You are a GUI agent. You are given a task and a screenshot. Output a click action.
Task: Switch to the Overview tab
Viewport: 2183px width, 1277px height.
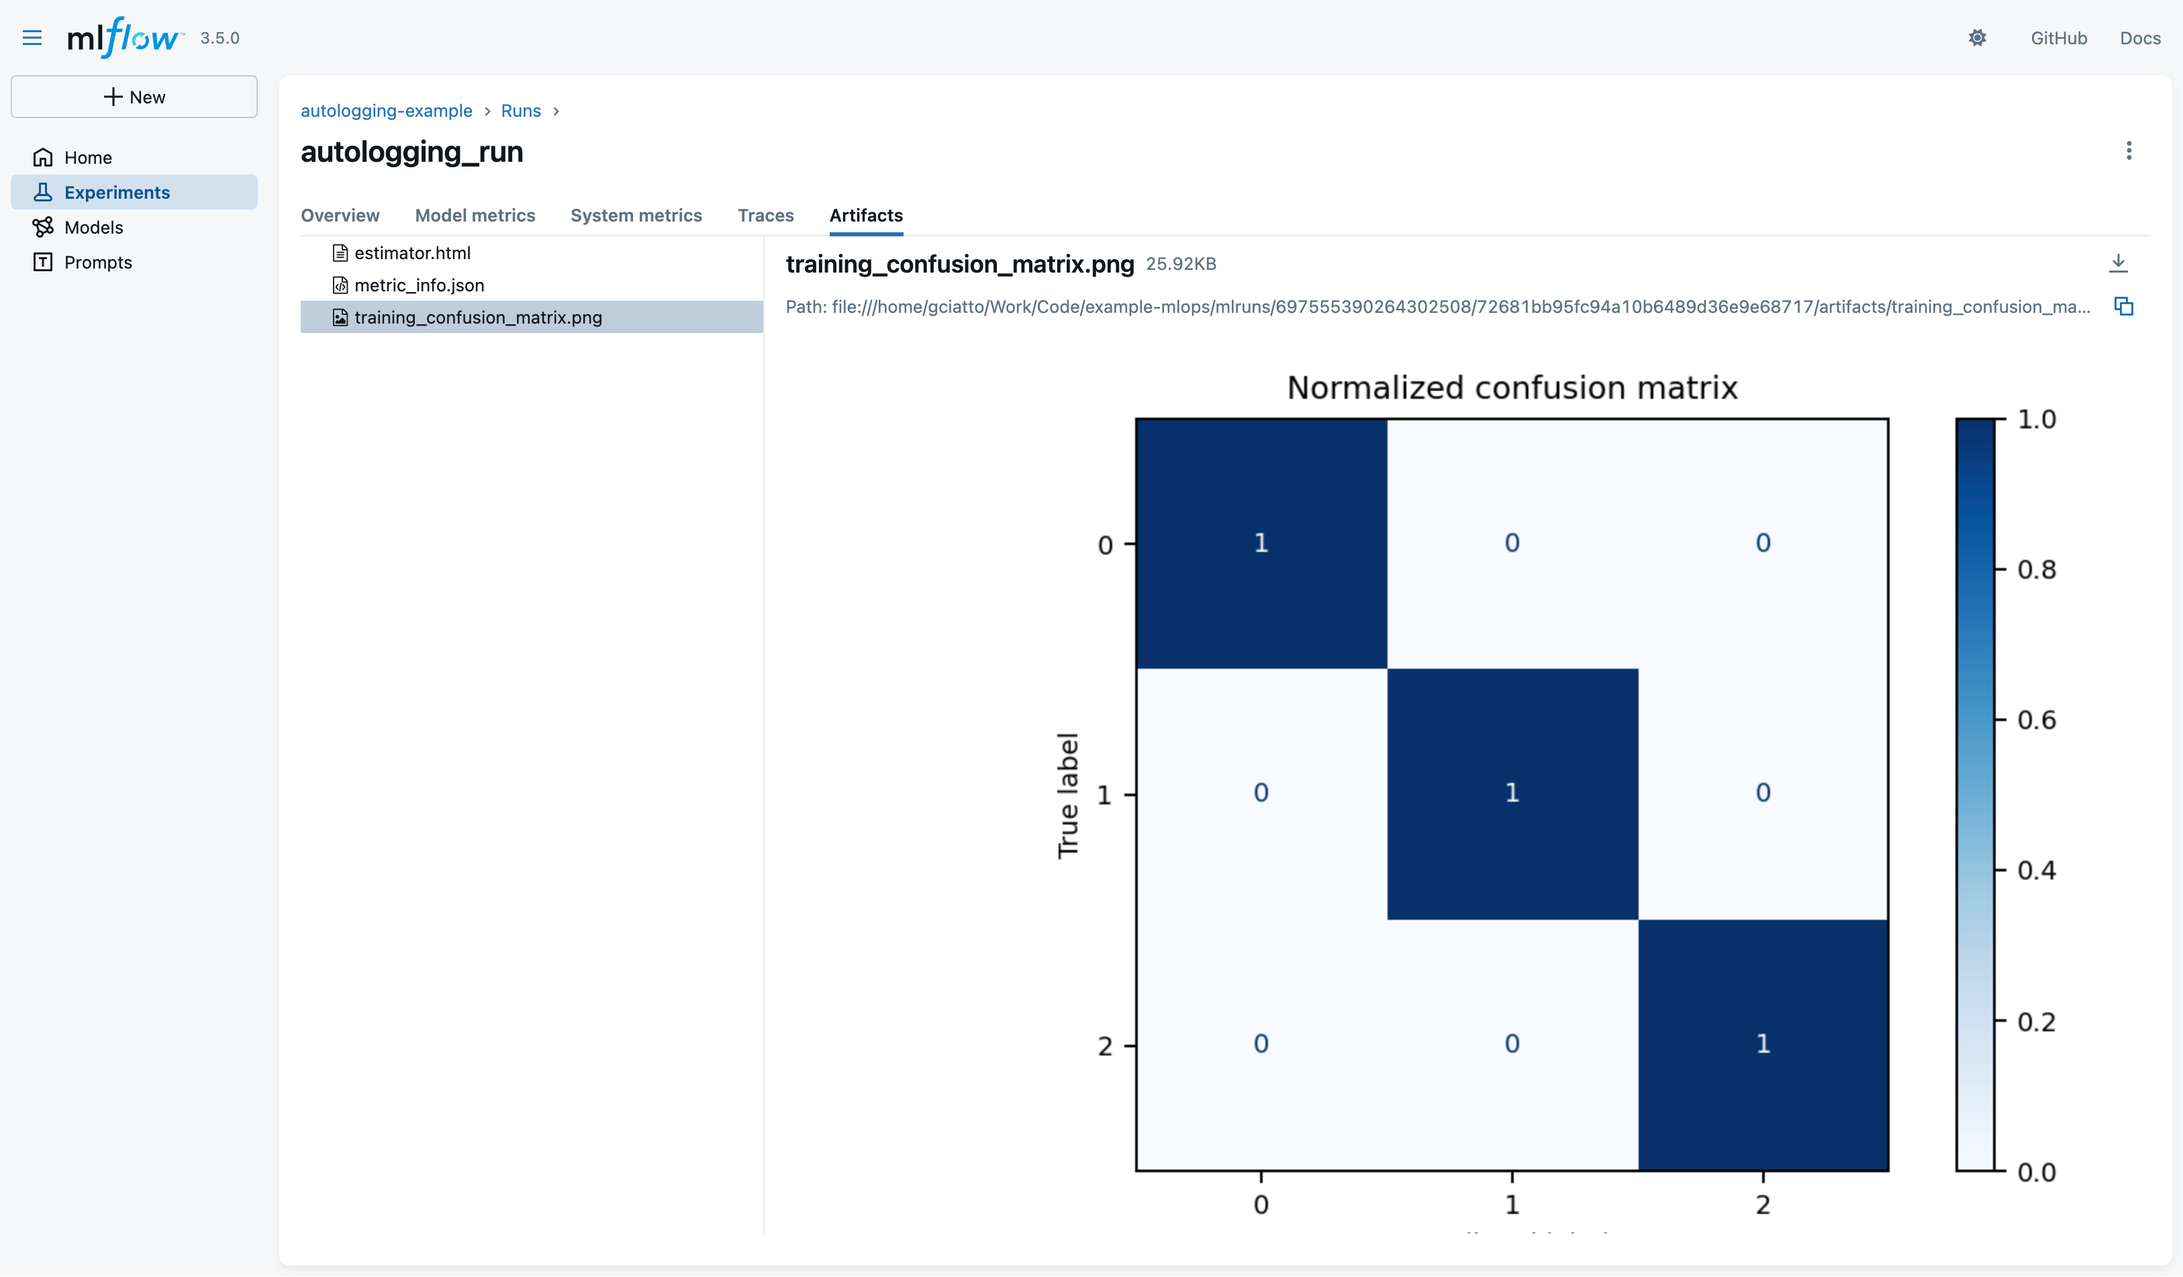click(340, 215)
